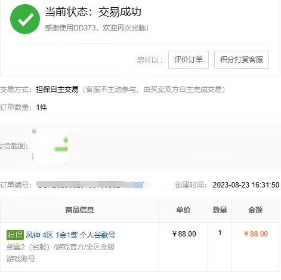Select the 担保自主交易 transaction type text
The width and height of the screenshot is (281, 280).
57,90
